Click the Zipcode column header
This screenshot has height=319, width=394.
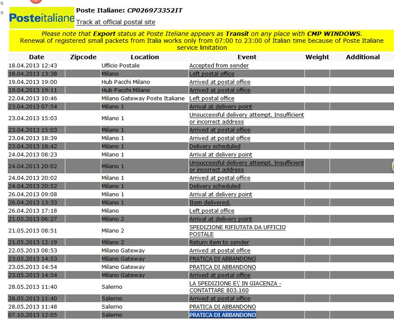[x=83, y=57]
